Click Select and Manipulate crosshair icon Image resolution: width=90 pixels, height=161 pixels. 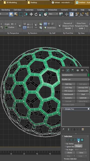coord(66,14)
